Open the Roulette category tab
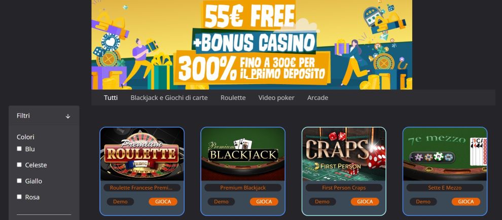The image size is (502, 220). point(233,98)
